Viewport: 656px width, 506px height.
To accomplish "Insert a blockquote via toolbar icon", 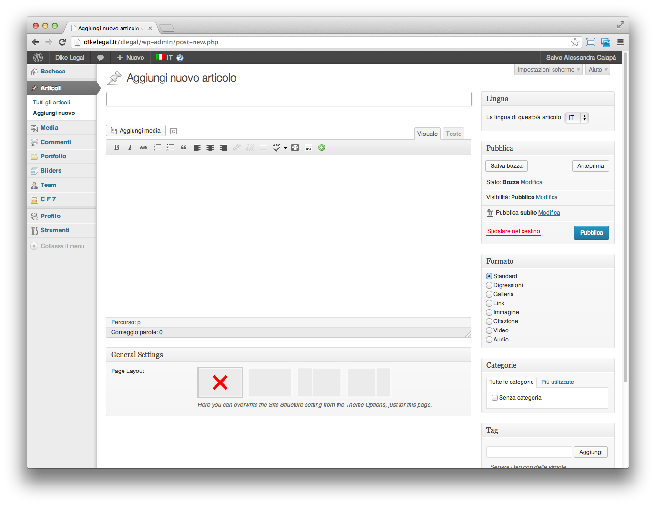I will pyautogui.click(x=184, y=147).
